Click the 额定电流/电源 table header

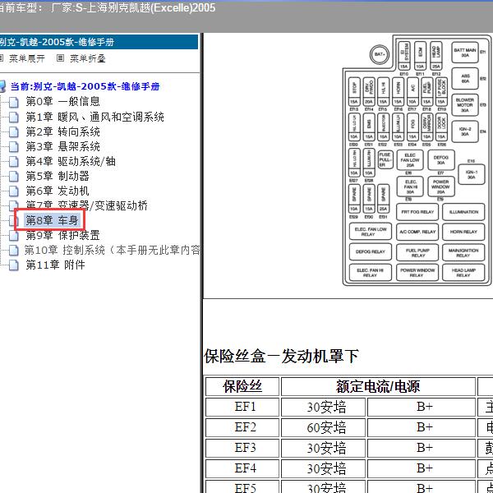(x=378, y=386)
